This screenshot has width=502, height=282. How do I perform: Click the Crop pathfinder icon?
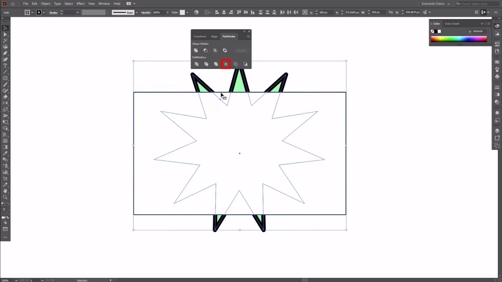[x=226, y=64]
